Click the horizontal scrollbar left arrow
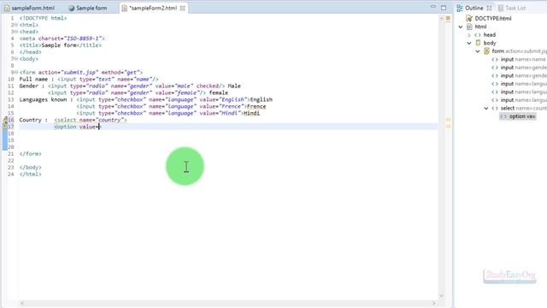This screenshot has height=308, width=547. point(22,303)
